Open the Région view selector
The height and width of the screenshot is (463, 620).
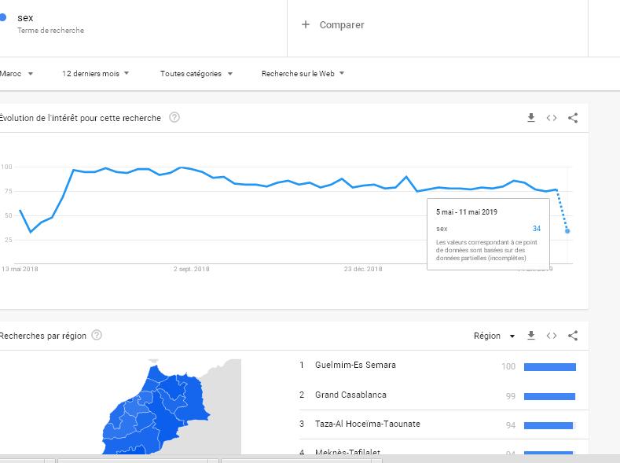pyautogui.click(x=494, y=336)
